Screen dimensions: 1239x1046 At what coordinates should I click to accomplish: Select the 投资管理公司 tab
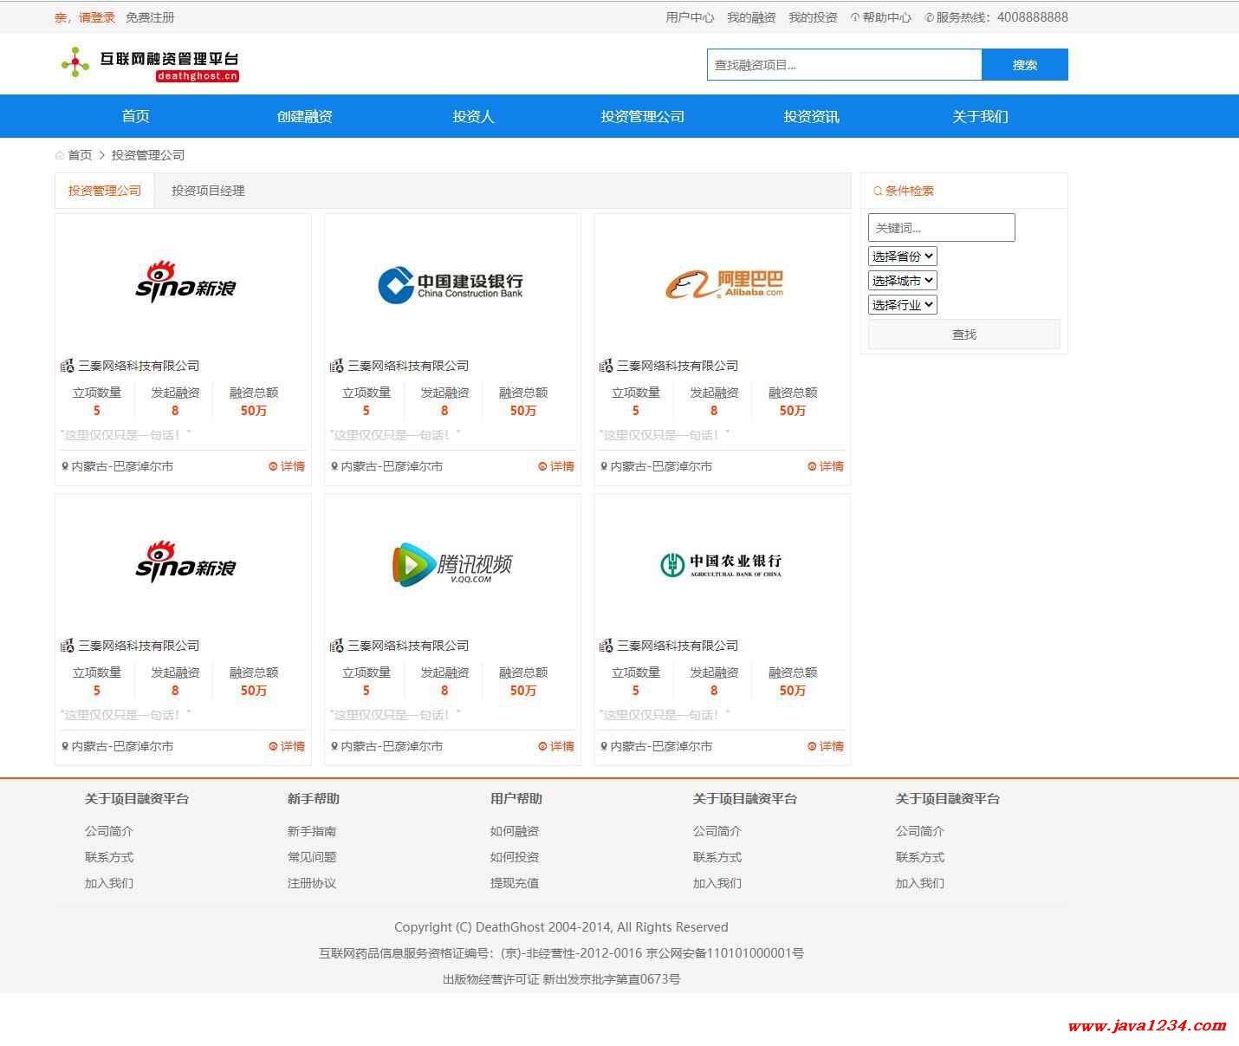click(x=105, y=191)
